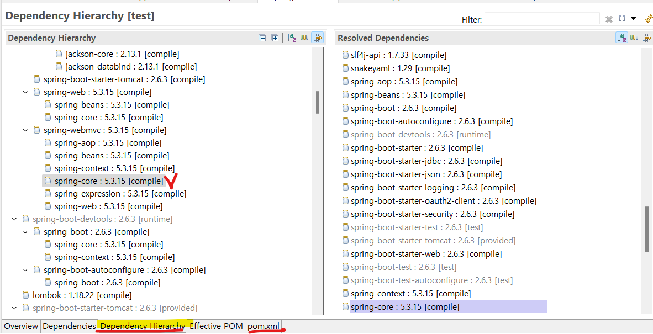Toggle alphabetical sort in Resolved Dependencies panel
Screen dimensions: 653x334
(622, 38)
